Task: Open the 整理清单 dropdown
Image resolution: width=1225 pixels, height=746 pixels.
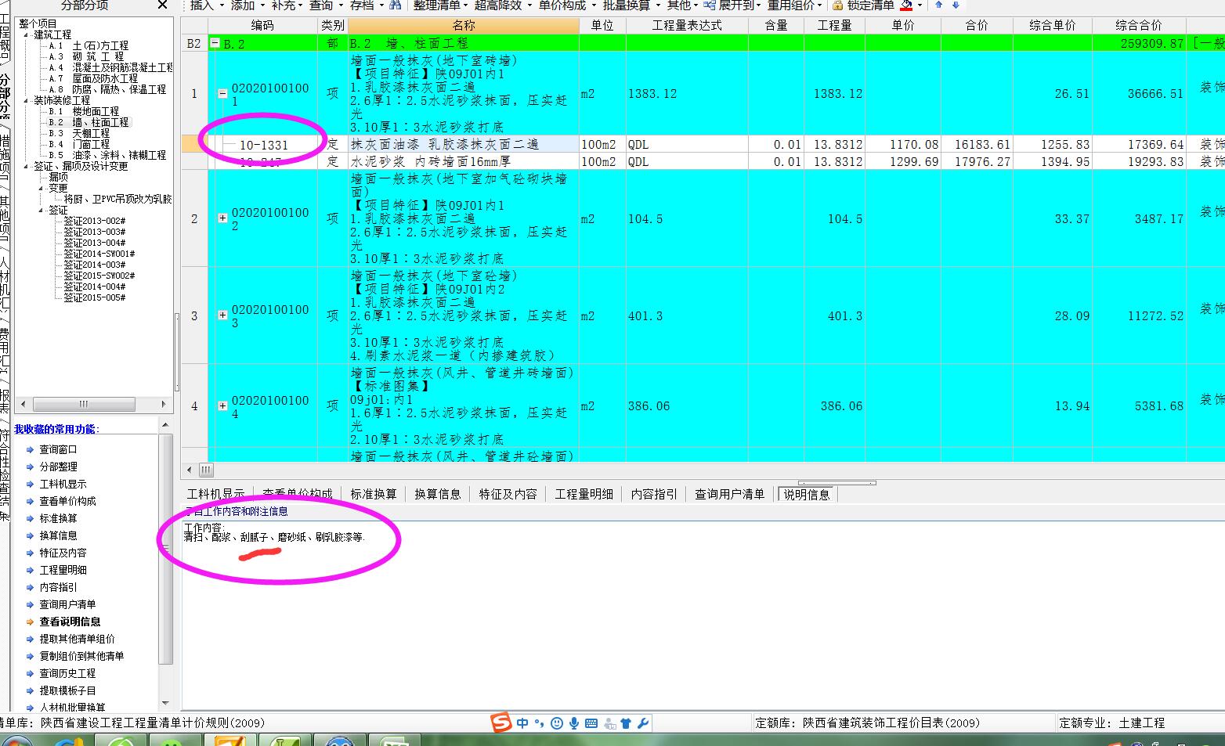Action: click(x=440, y=5)
